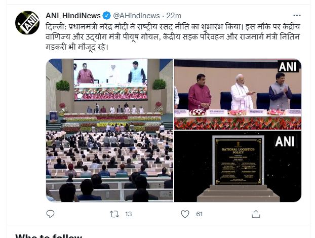This screenshot has height=238, width=315.
Task: Click the large screen in auditorium photo
Action: (x=111, y=80)
